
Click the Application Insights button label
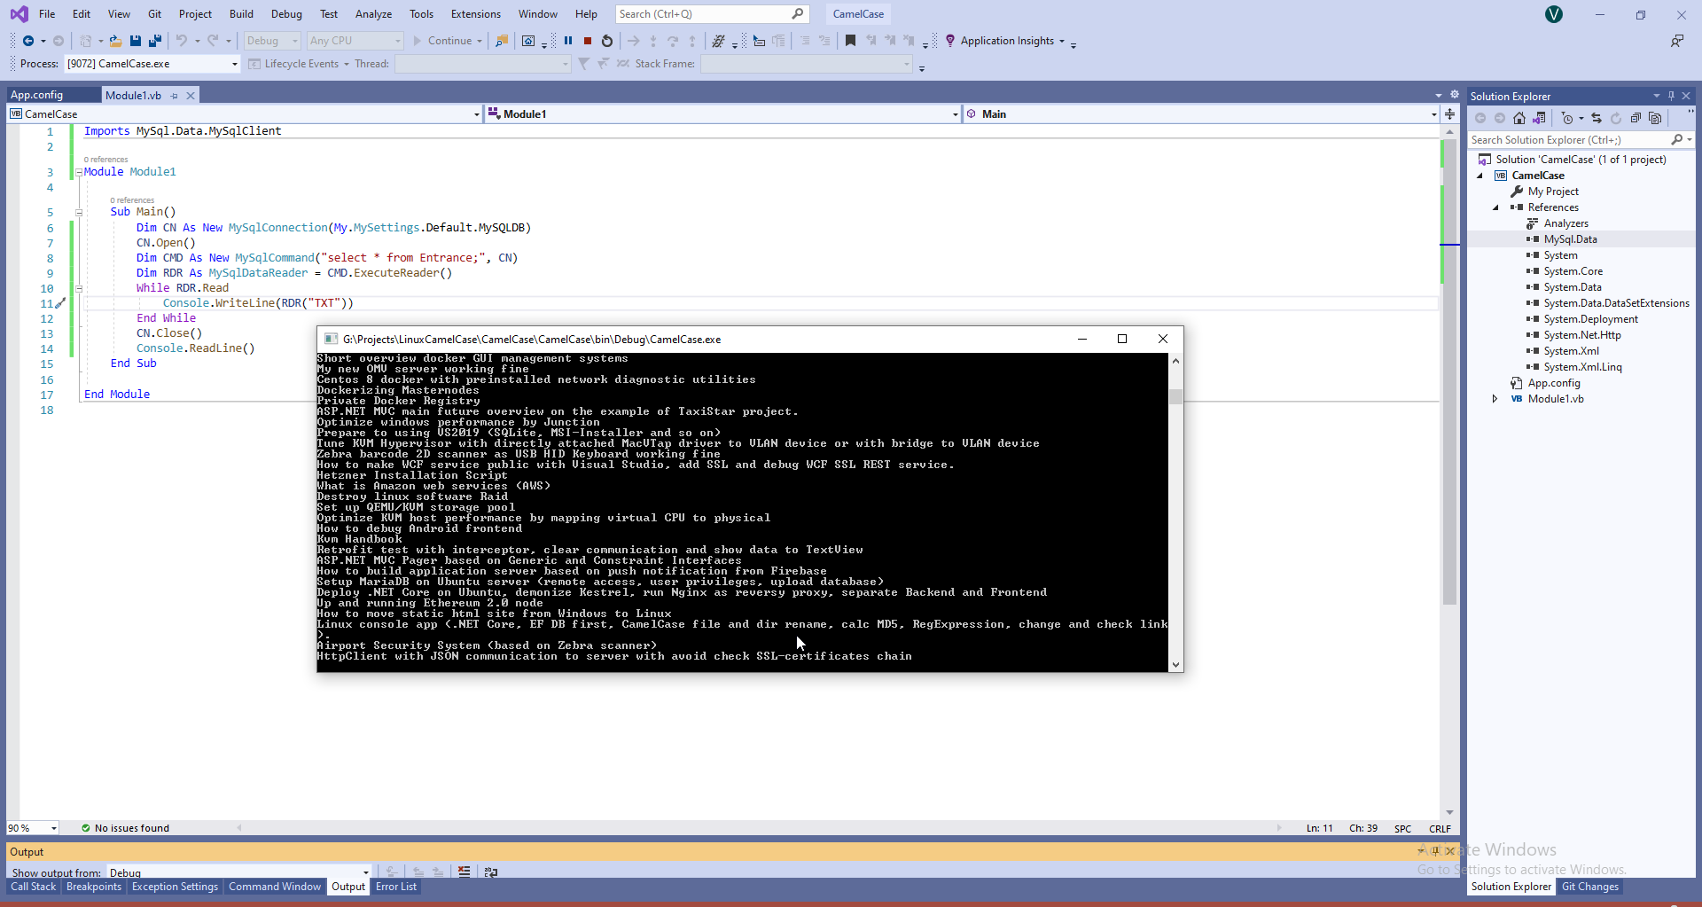tap(1007, 41)
